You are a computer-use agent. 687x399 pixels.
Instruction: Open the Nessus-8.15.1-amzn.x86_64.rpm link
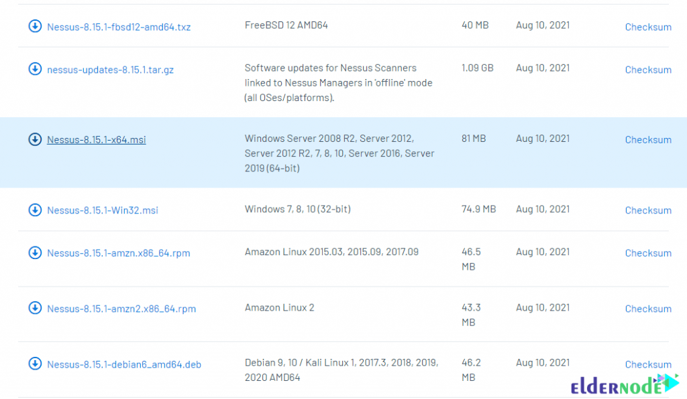118,253
